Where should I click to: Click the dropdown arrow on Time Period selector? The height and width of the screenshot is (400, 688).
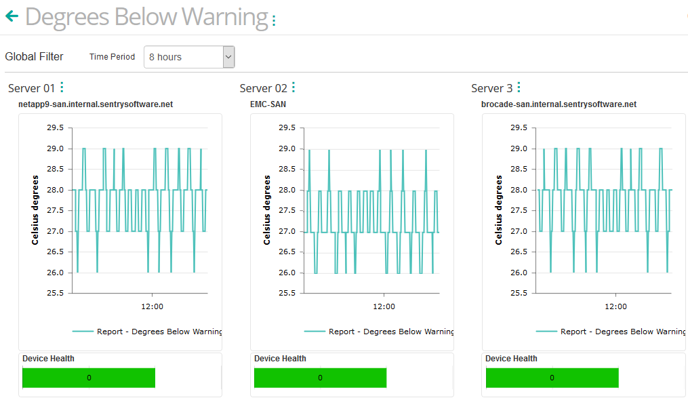click(x=228, y=57)
